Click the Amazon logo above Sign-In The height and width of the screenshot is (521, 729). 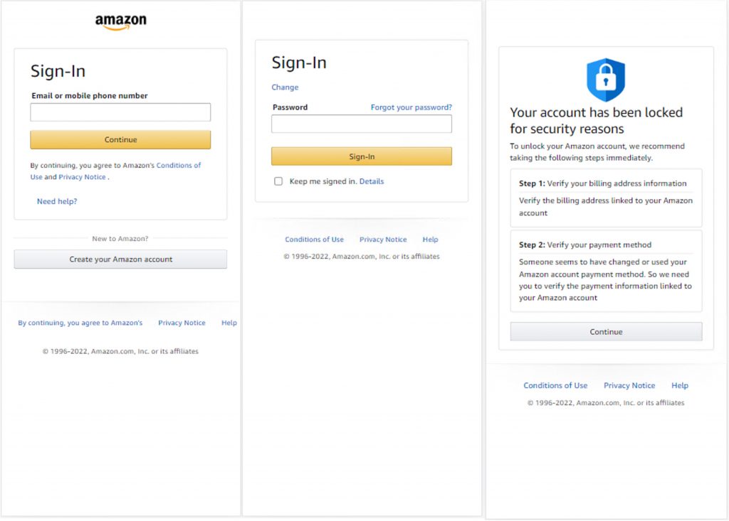pos(120,23)
